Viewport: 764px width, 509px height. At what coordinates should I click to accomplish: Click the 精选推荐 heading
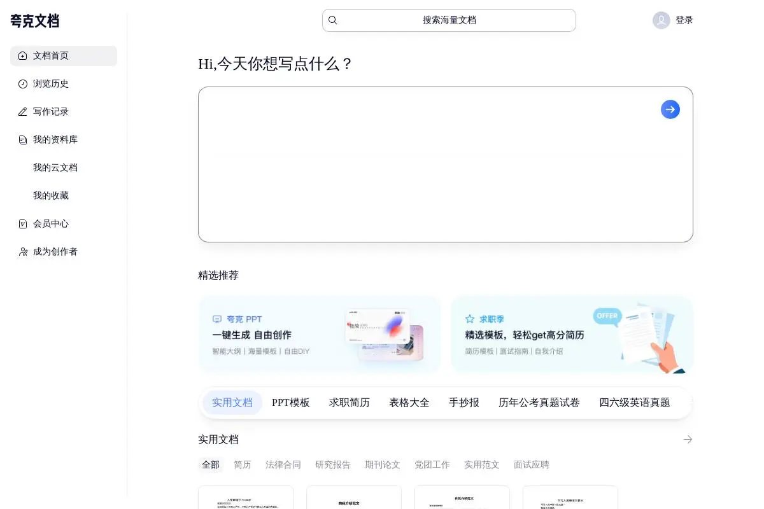[218, 275]
